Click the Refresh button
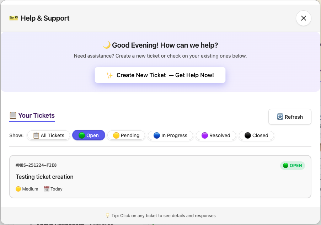The width and height of the screenshot is (321, 225). tap(290, 117)
